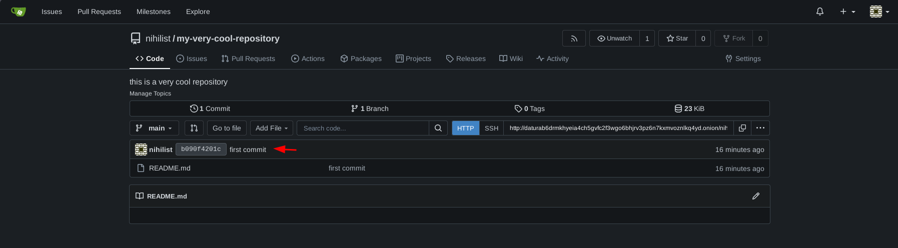Viewport: 898px width, 248px height.
Task: Expand the plus create menu
Action: (x=847, y=11)
